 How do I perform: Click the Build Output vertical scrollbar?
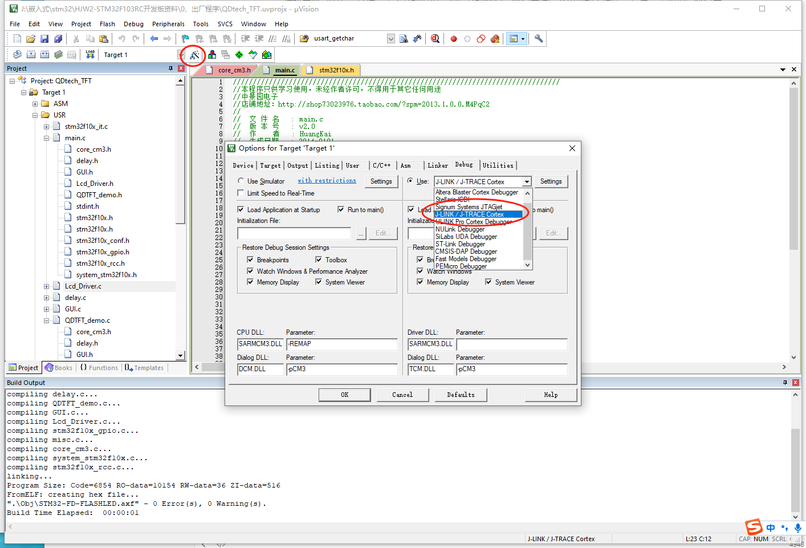[x=795, y=454]
